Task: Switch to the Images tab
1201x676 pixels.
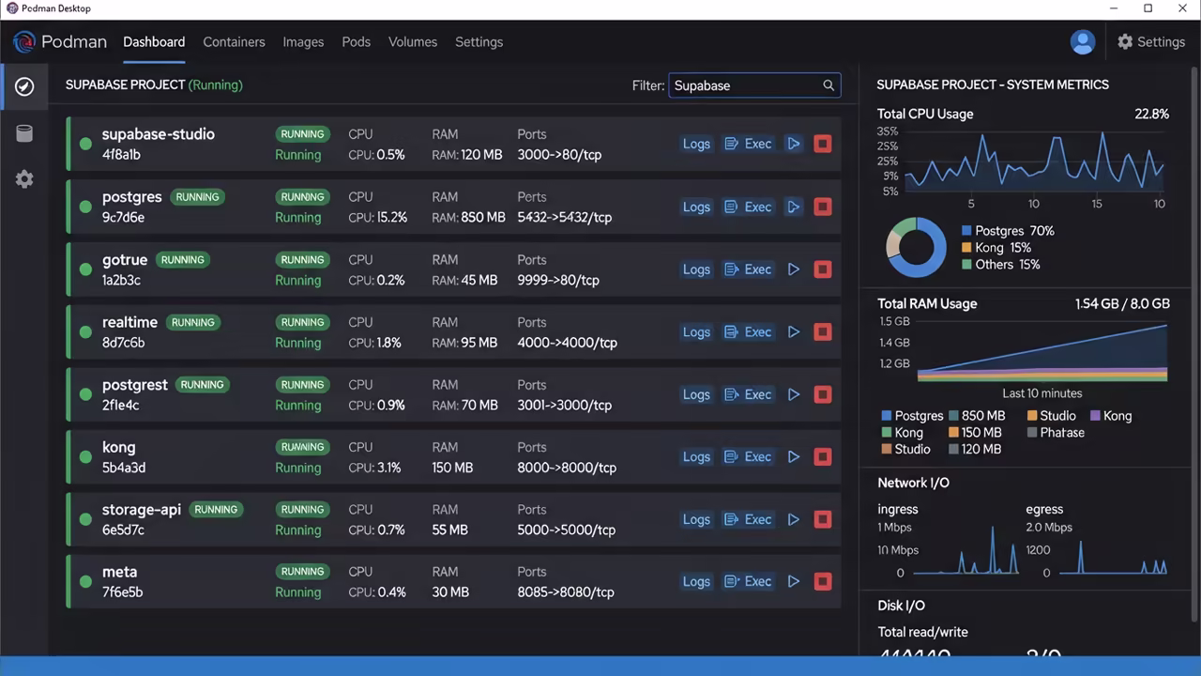Action: [x=303, y=42]
